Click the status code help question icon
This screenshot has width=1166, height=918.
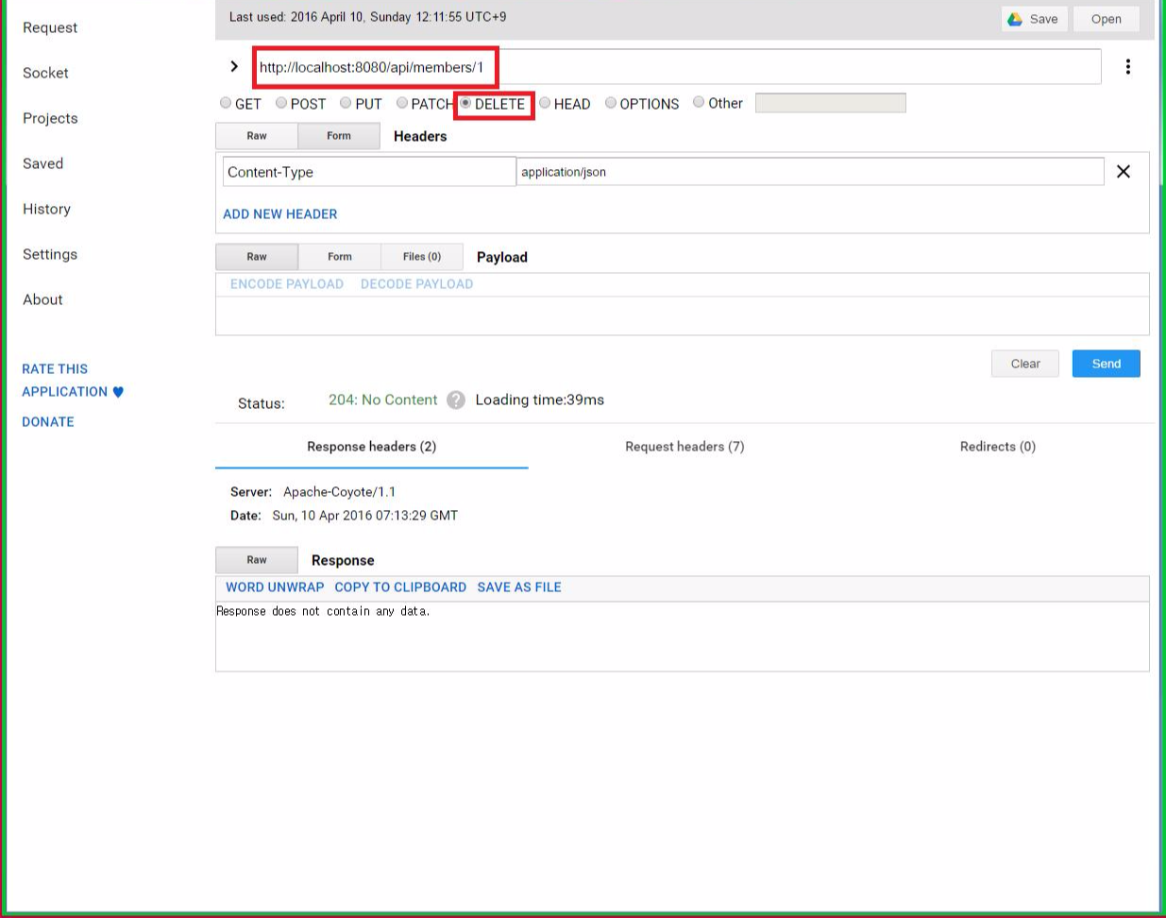456,399
